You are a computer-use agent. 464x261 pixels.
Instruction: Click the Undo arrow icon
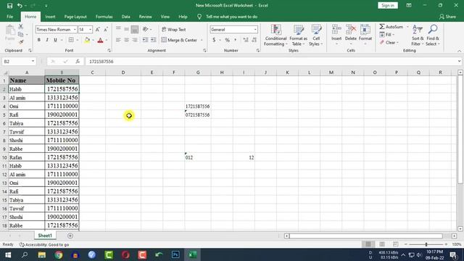[20, 6]
